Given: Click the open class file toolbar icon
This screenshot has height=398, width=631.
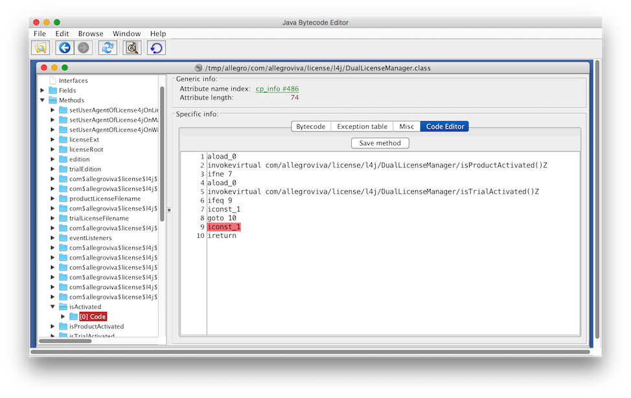Looking at the screenshot, I should coord(40,48).
